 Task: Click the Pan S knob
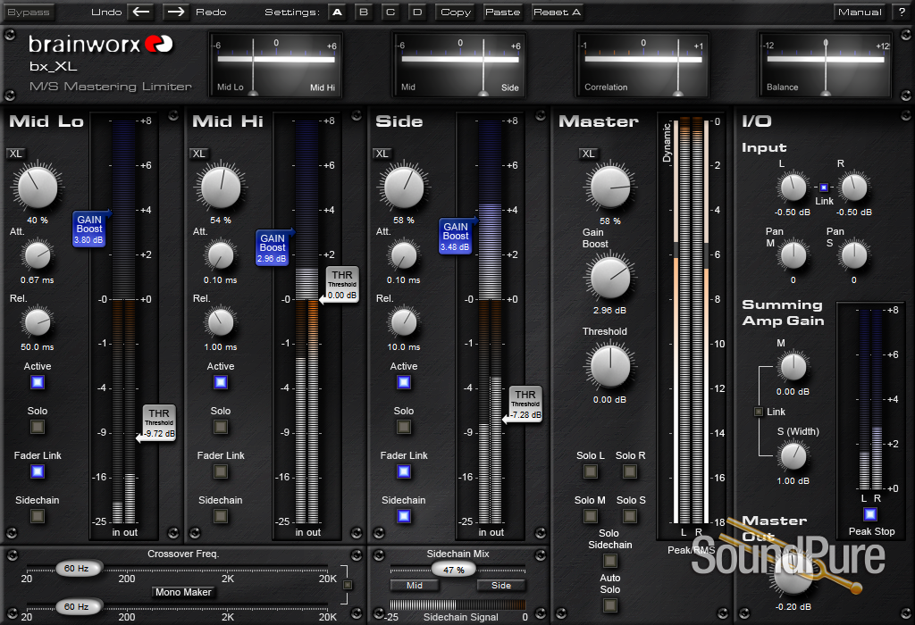click(853, 255)
